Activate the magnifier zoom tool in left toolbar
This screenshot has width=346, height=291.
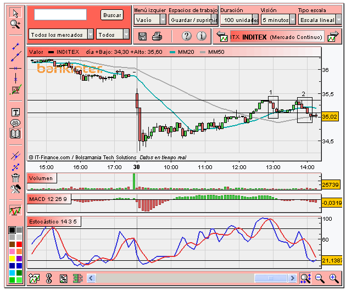15,24
